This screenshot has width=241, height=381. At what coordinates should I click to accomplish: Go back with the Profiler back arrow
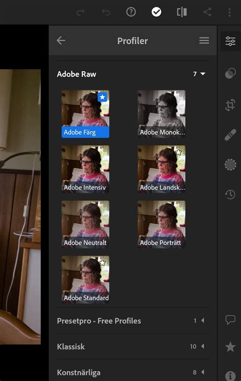61,41
